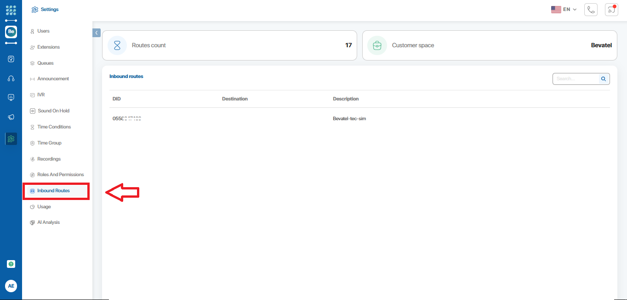The height and width of the screenshot is (300, 627).
Task: Click the Bevatel-tec-sim route row
Action: point(349,119)
